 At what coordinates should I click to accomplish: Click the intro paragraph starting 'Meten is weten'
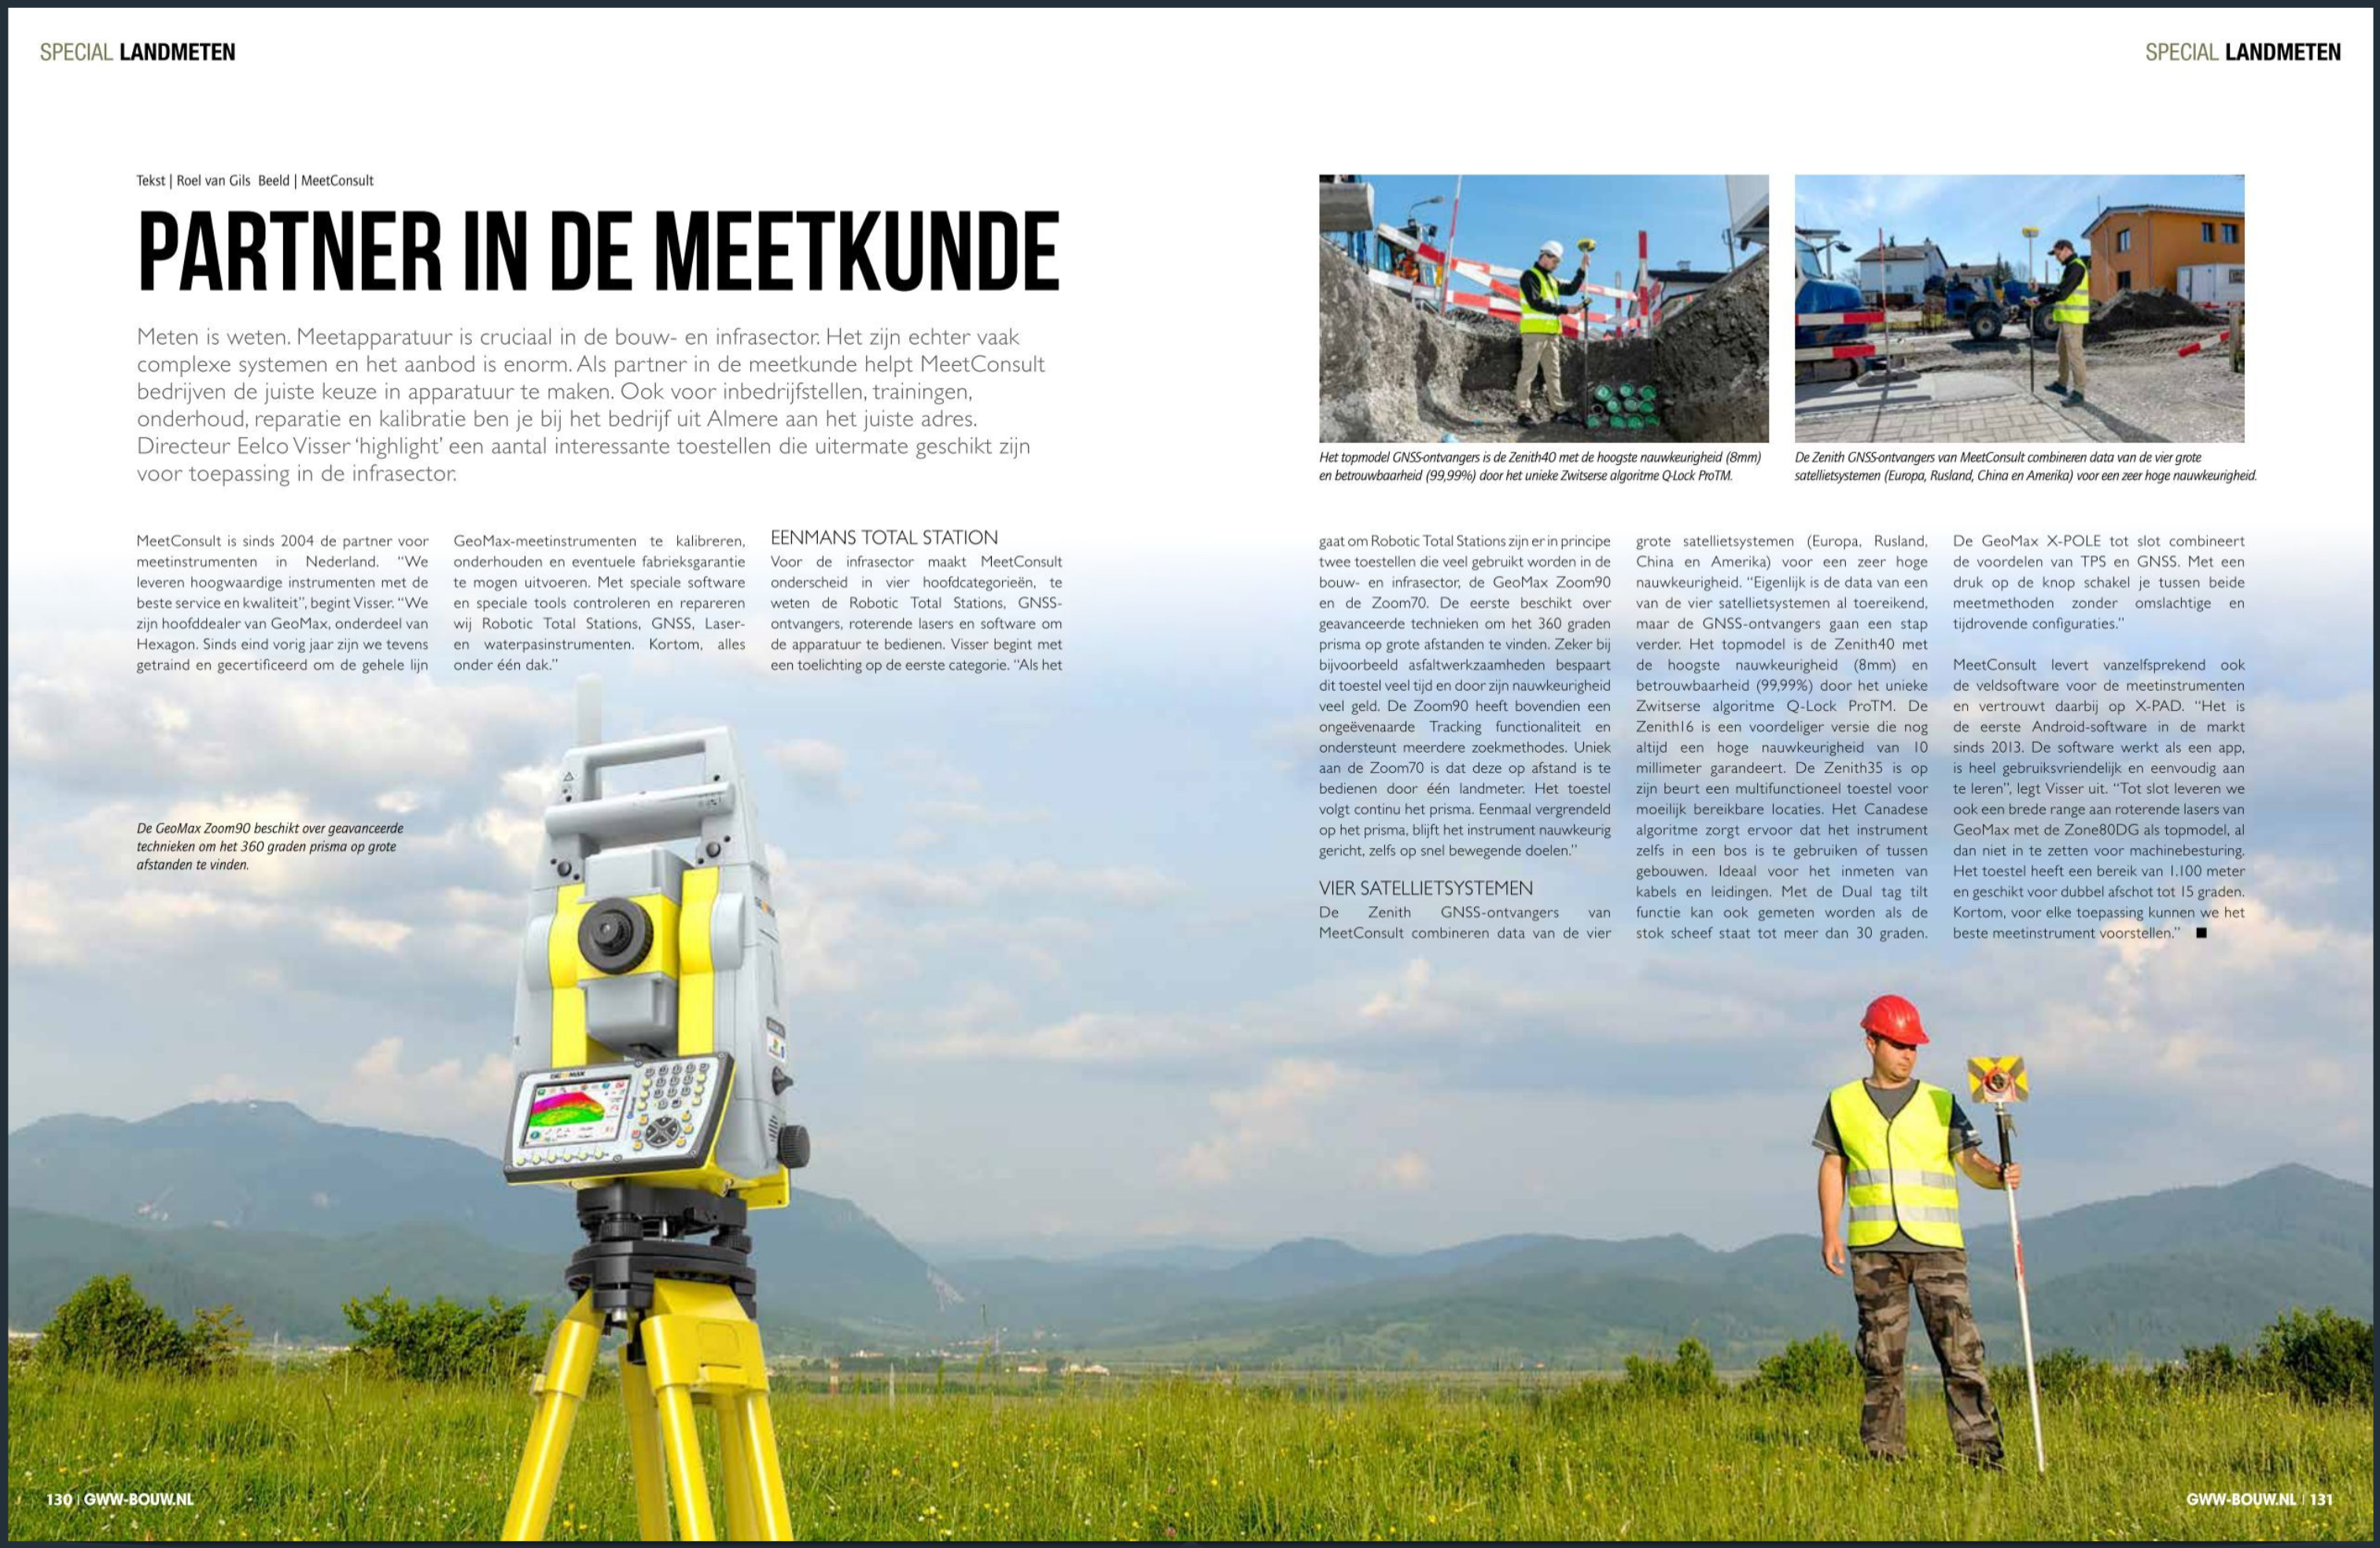[591, 405]
